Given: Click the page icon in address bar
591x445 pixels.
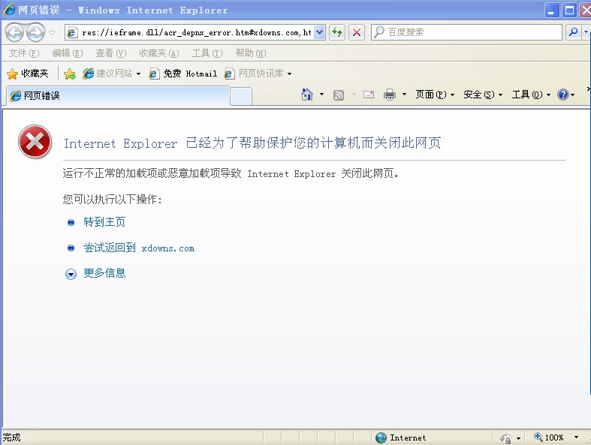Looking at the screenshot, I should tap(72, 33).
